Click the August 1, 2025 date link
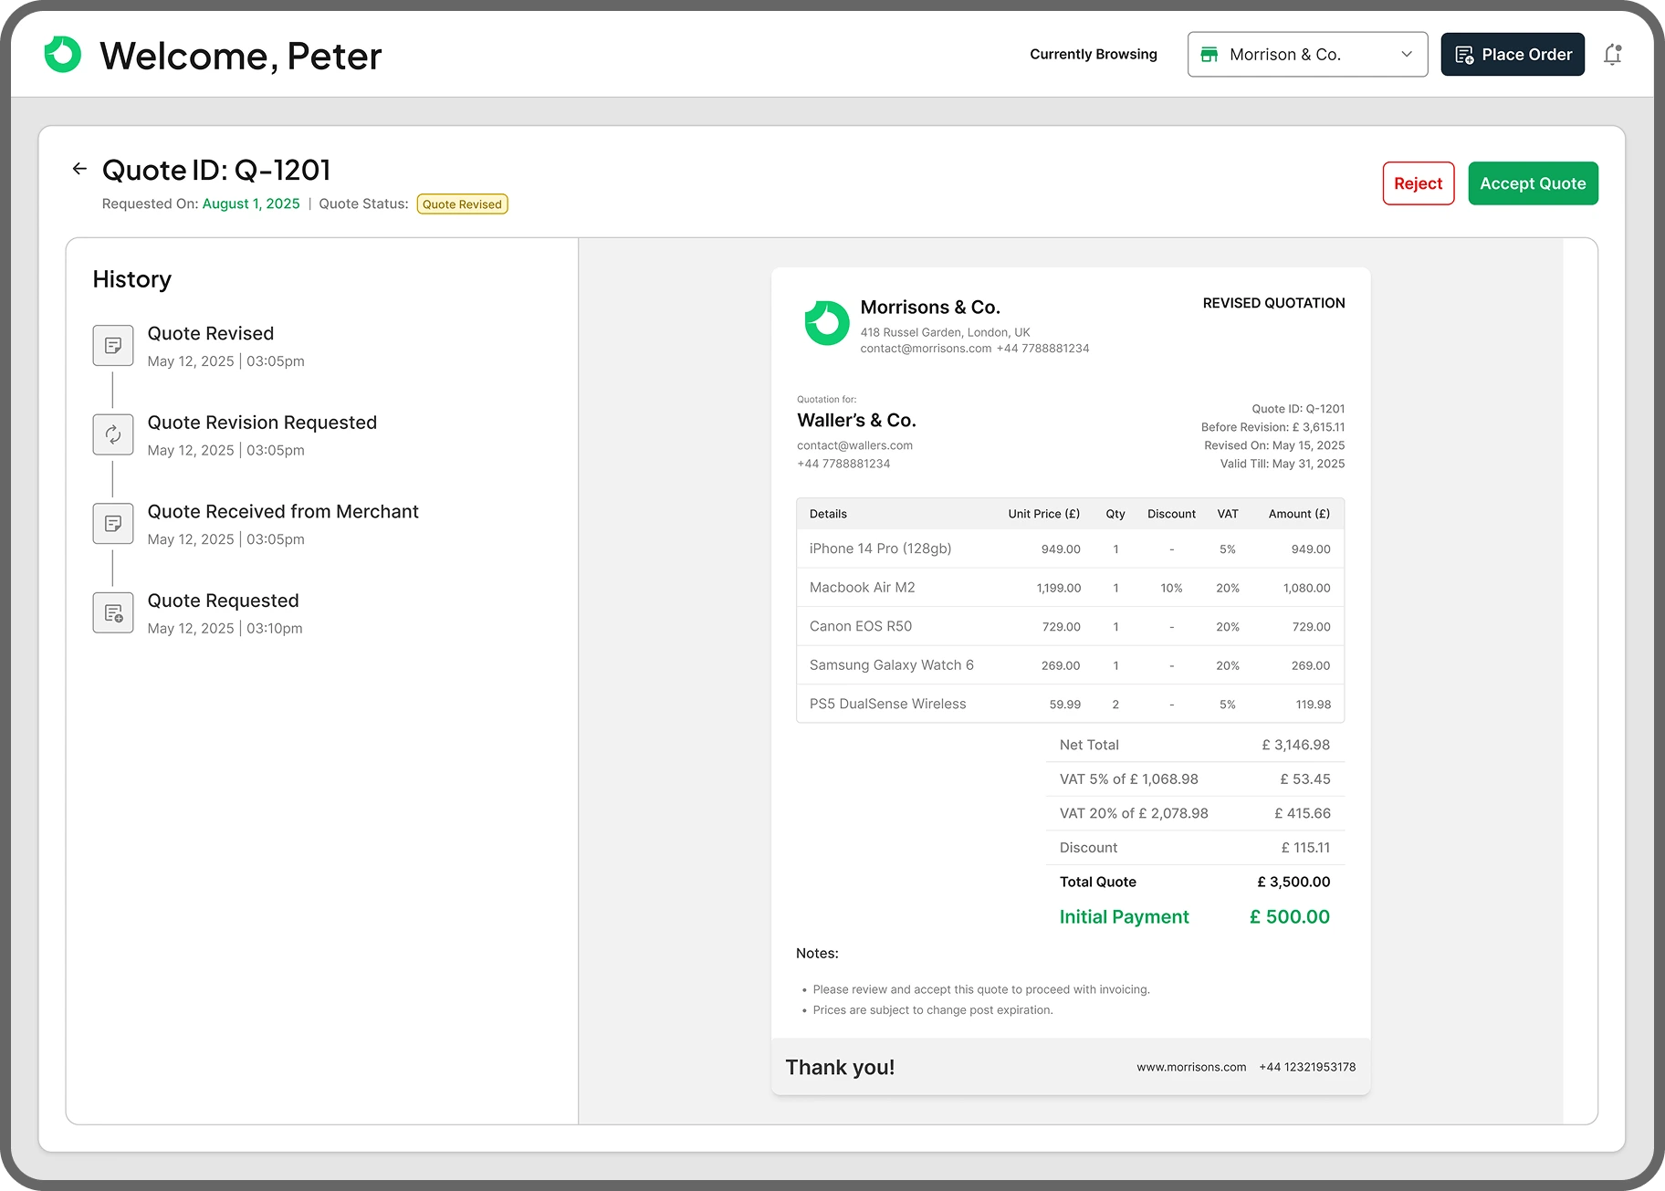The image size is (1665, 1191). click(250, 204)
